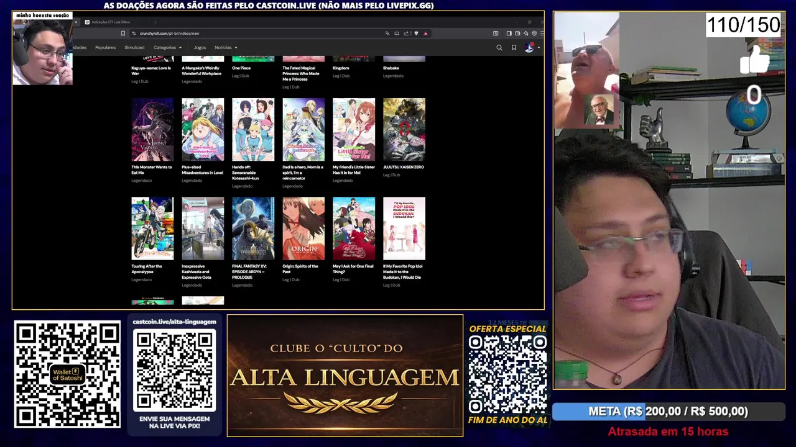Open Plus-sized Misadventures in Love! poster
This screenshot has width=796, height=447.
203,130
